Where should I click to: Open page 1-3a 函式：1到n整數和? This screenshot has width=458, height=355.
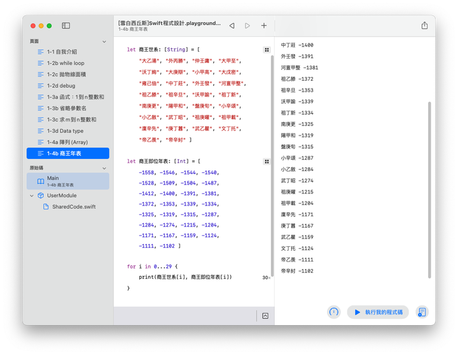[x=68, y=97]
